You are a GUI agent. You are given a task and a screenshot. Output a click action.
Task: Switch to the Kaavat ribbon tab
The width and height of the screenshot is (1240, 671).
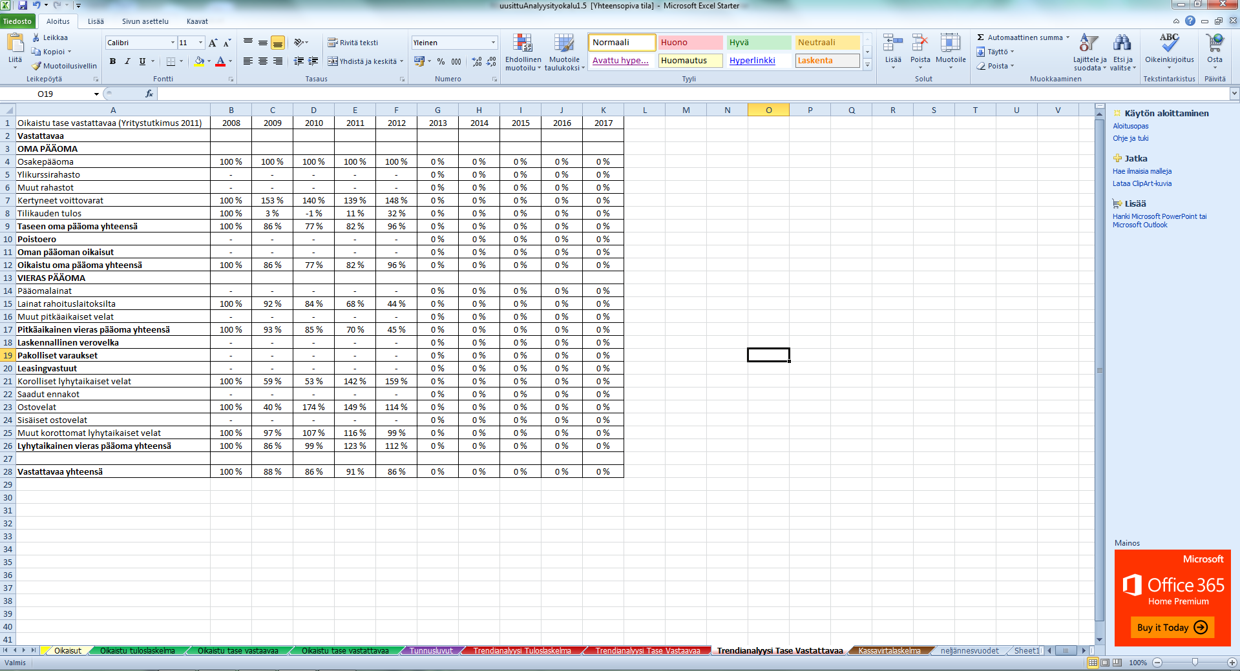(197, 21)
